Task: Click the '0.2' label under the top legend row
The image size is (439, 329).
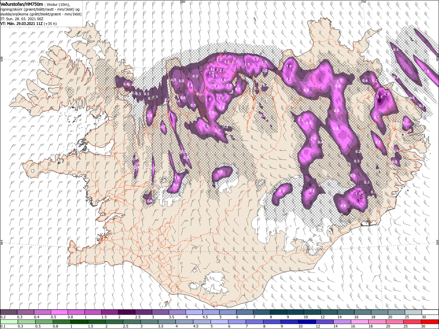Action: (x=3, y=317)
